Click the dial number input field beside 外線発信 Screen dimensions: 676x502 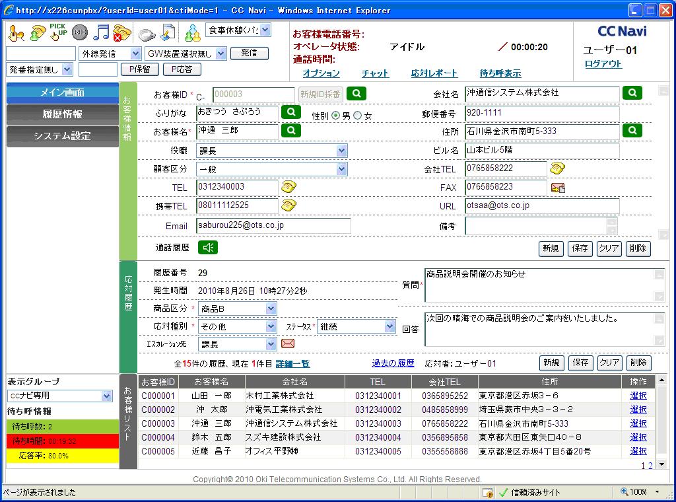coord(41,54)
